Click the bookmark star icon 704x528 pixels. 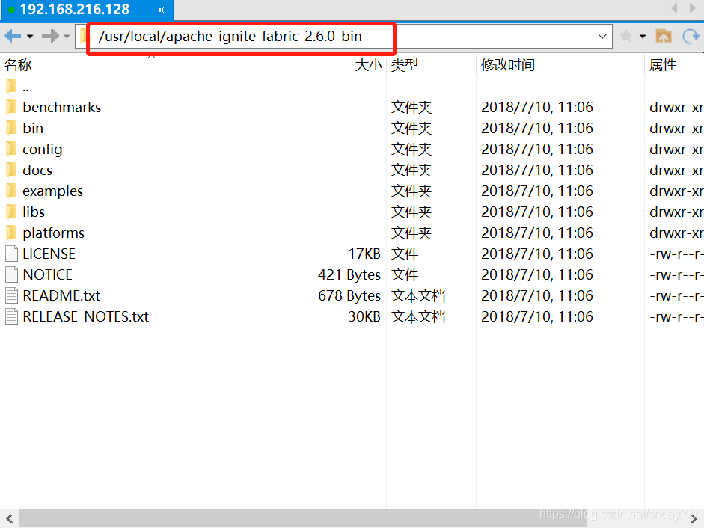[625, 36]
